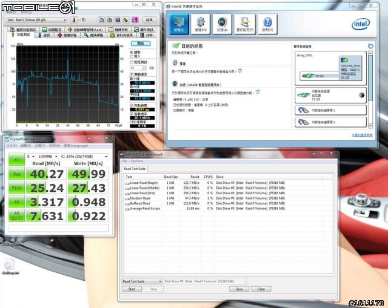Open the Manage gear section in Intel window
The width and height of the screenshot is (388, 308).
click(x=201, y=24)
